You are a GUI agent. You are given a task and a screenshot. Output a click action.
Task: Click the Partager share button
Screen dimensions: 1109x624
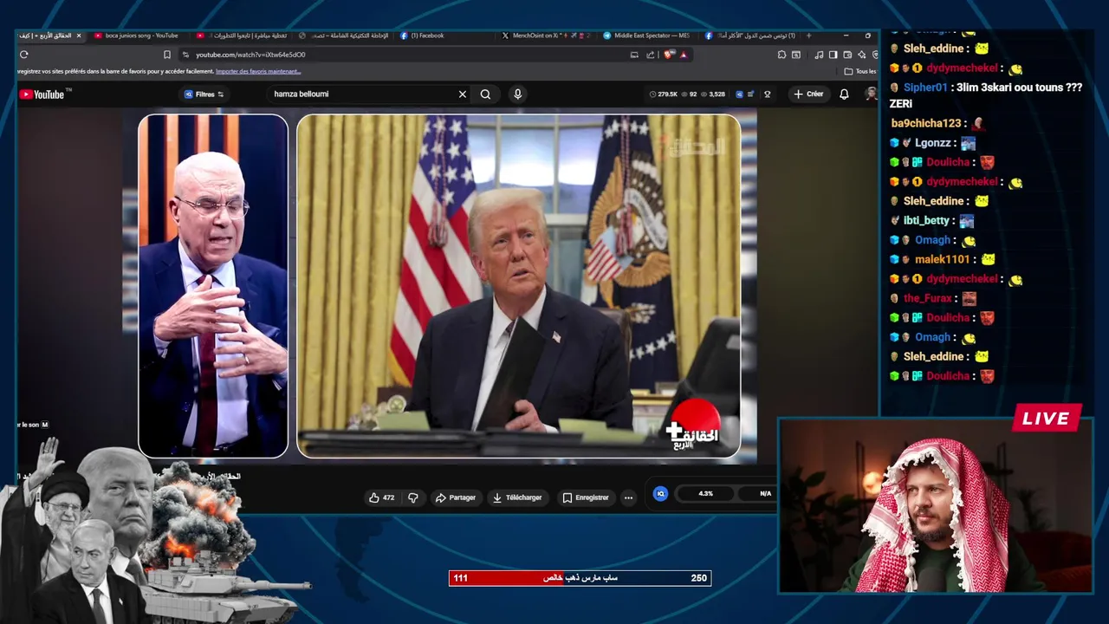[456, 497]
